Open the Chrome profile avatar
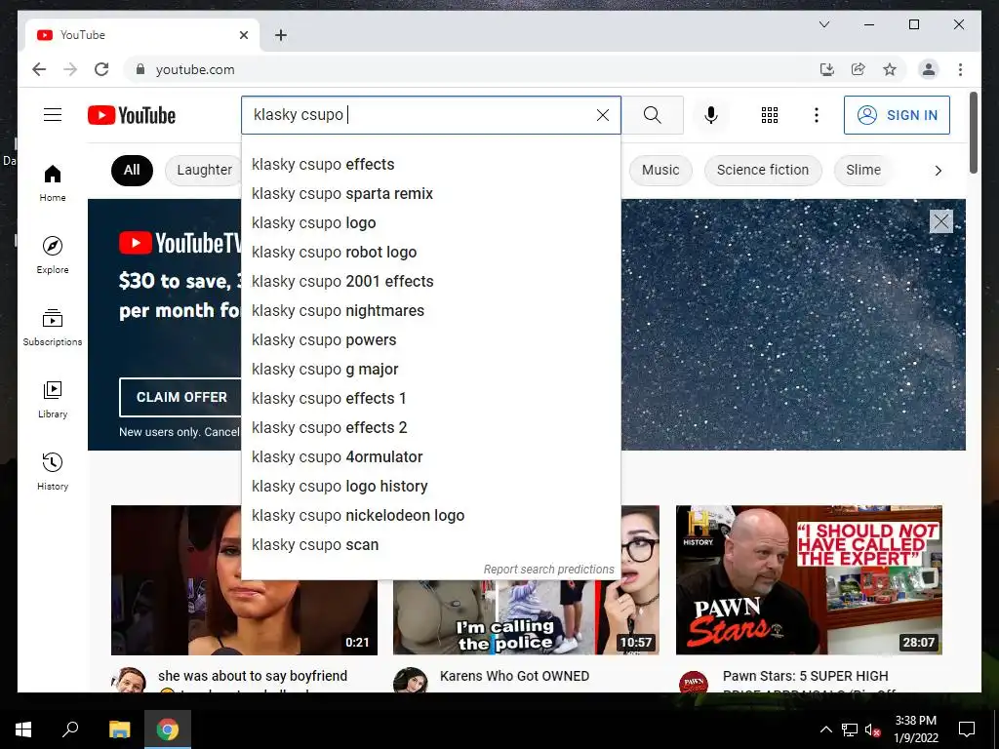 (x=929, y=69)
